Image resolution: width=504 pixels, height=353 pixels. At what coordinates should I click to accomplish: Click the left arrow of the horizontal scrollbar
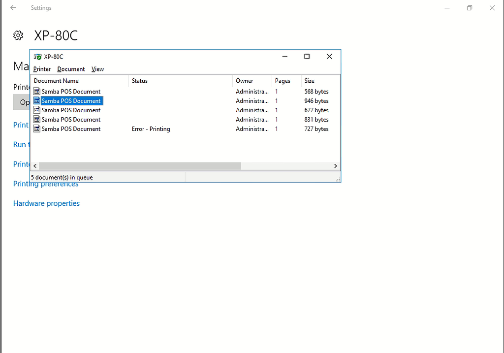(x=35, y=166)
